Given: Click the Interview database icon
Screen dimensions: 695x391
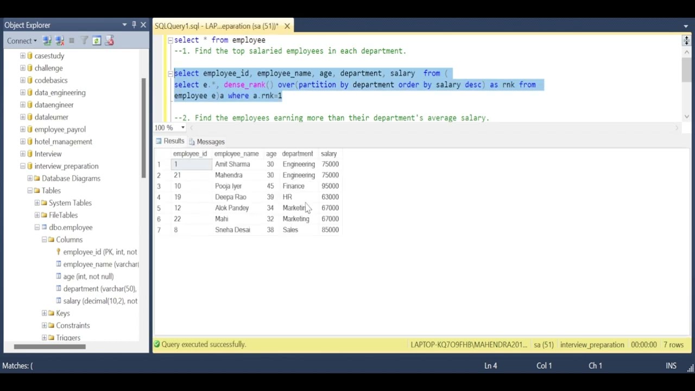Looking at the screenshot, I should pyautogui.click(x=29, y=154).
